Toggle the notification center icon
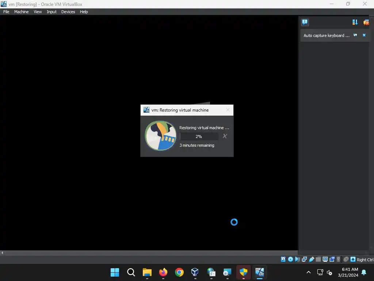 305,22
